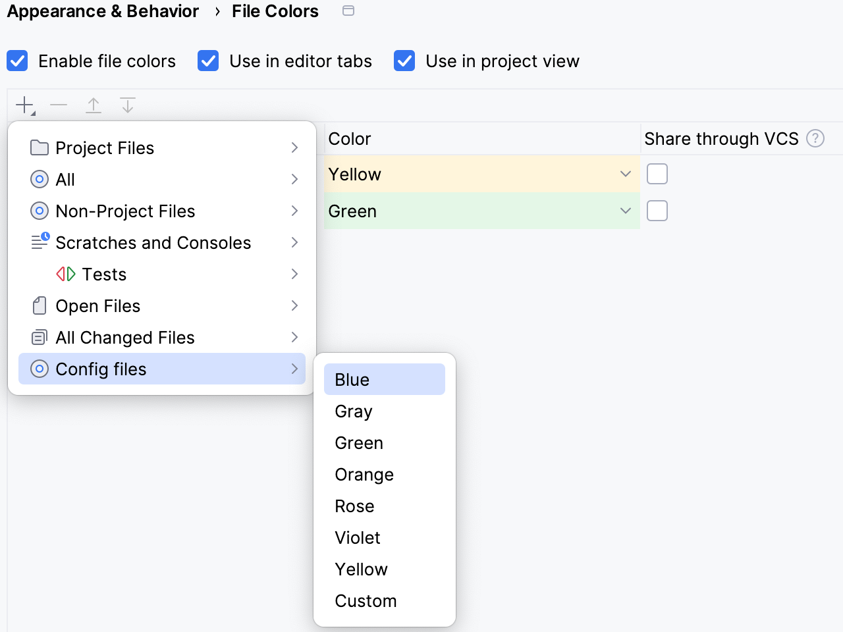This screenshot has height=632, width=843.
Task: Choose Open Files from scope menu
Action: [98, 306]
